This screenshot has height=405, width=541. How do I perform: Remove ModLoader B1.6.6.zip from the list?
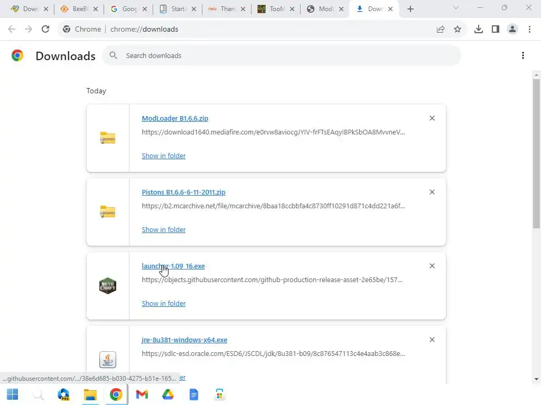432,118
